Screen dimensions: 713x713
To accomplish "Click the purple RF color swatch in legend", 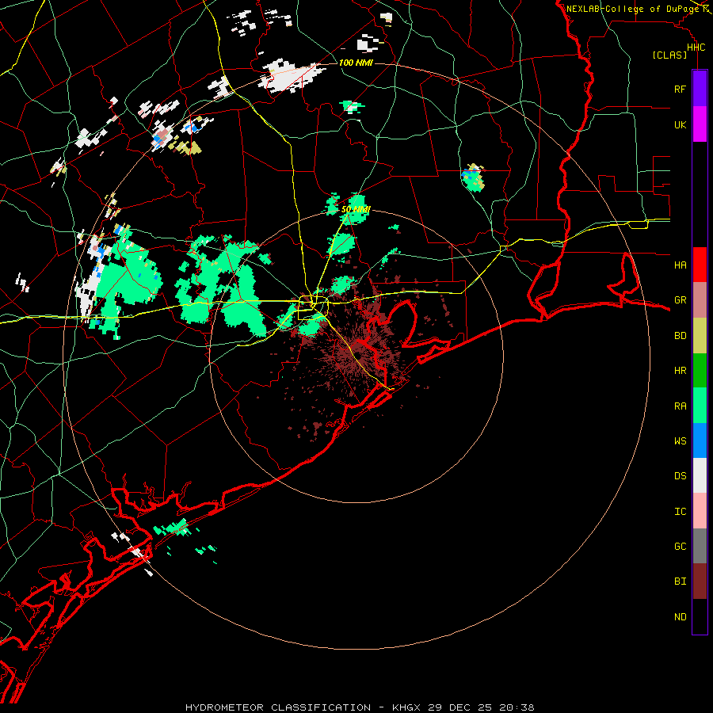I will click(700, 89).
